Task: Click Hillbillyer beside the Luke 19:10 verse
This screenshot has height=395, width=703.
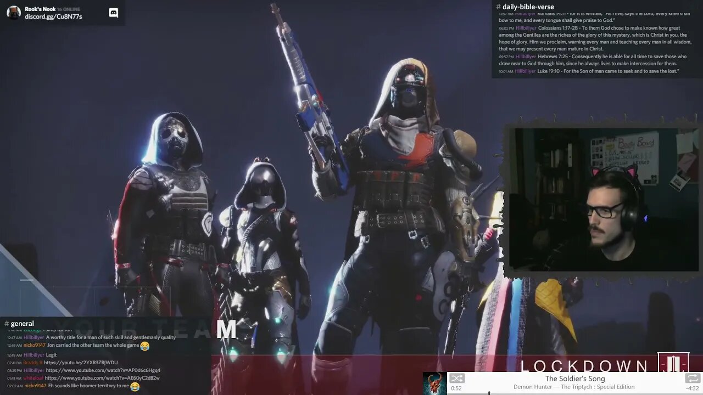Action: pos(525,71)
